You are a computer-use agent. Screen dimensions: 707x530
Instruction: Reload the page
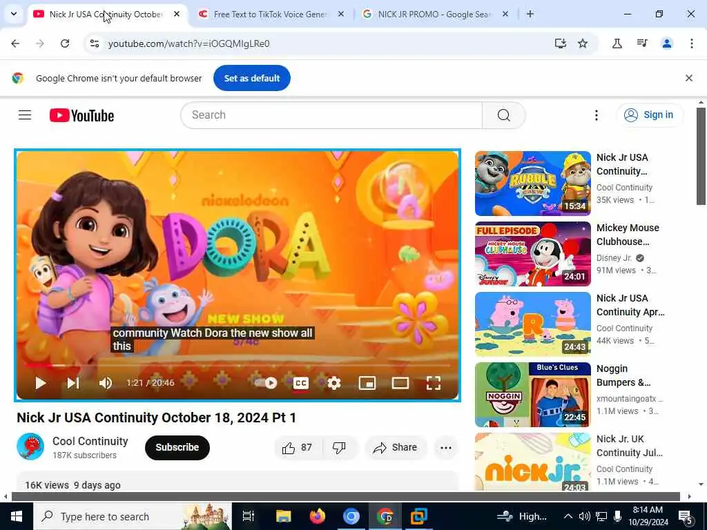tap(65, 43)
